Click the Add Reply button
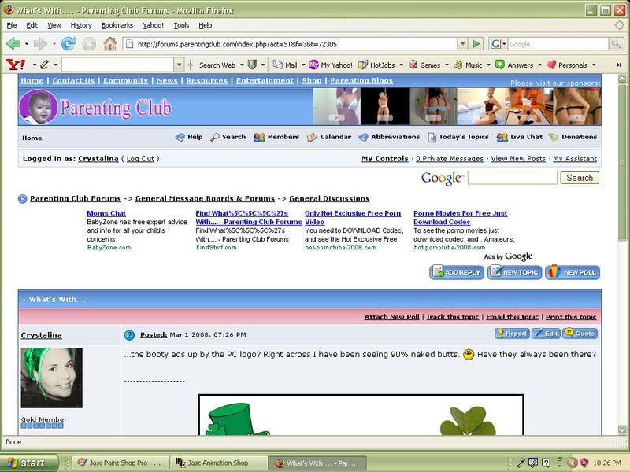Screen dimensions: 630x472 [457, 272]
